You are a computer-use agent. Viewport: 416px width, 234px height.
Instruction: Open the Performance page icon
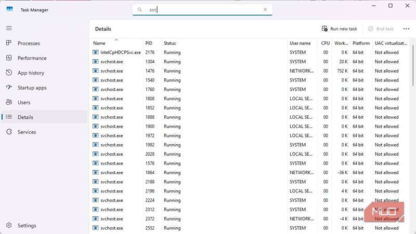click(9, 58)
